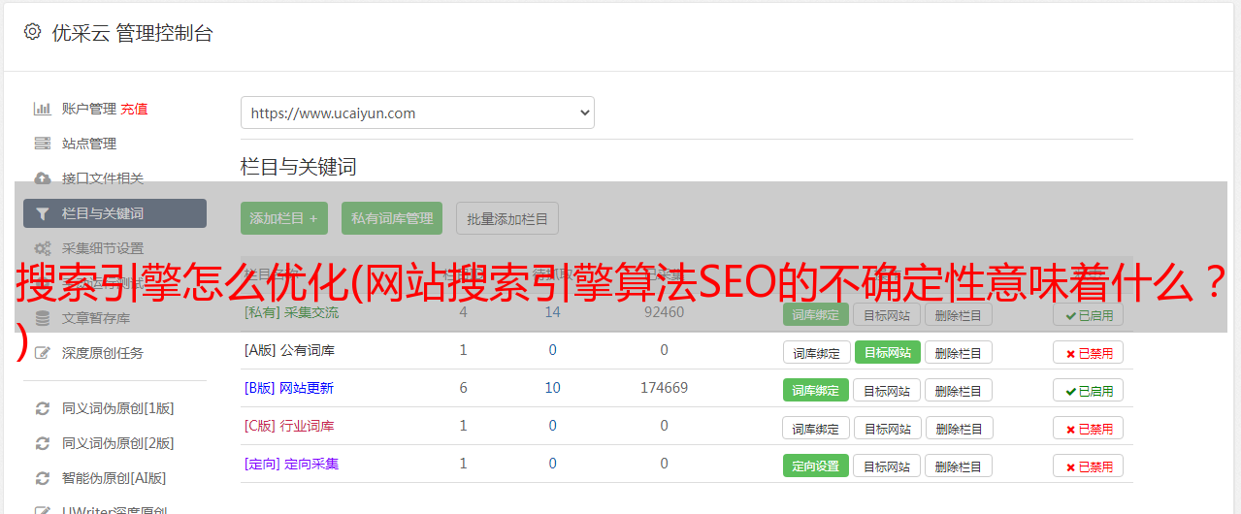Click the cloud upload icon for 接口文件相关
This screenshot has height=514, width=1241.
pos(42,178)
